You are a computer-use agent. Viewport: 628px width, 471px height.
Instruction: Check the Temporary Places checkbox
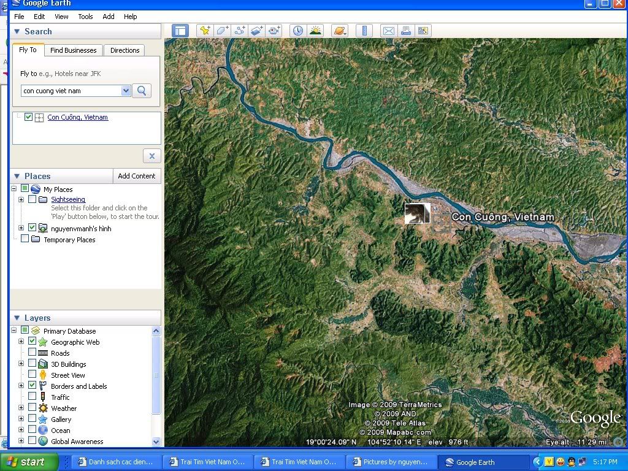click(25, 239)
